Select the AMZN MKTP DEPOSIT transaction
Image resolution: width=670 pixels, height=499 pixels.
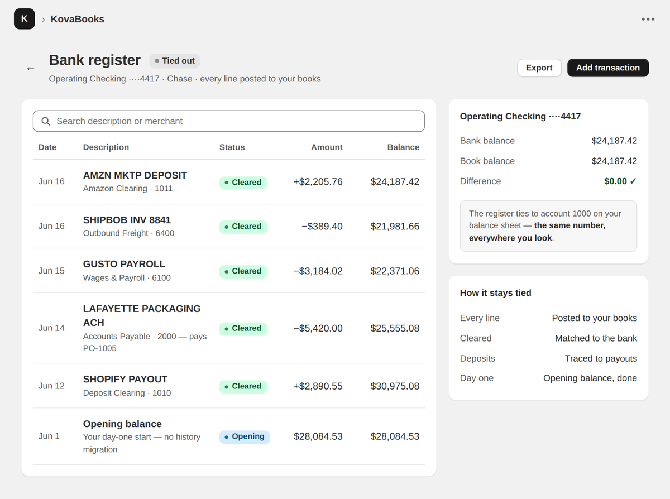(x=229, y=182)
